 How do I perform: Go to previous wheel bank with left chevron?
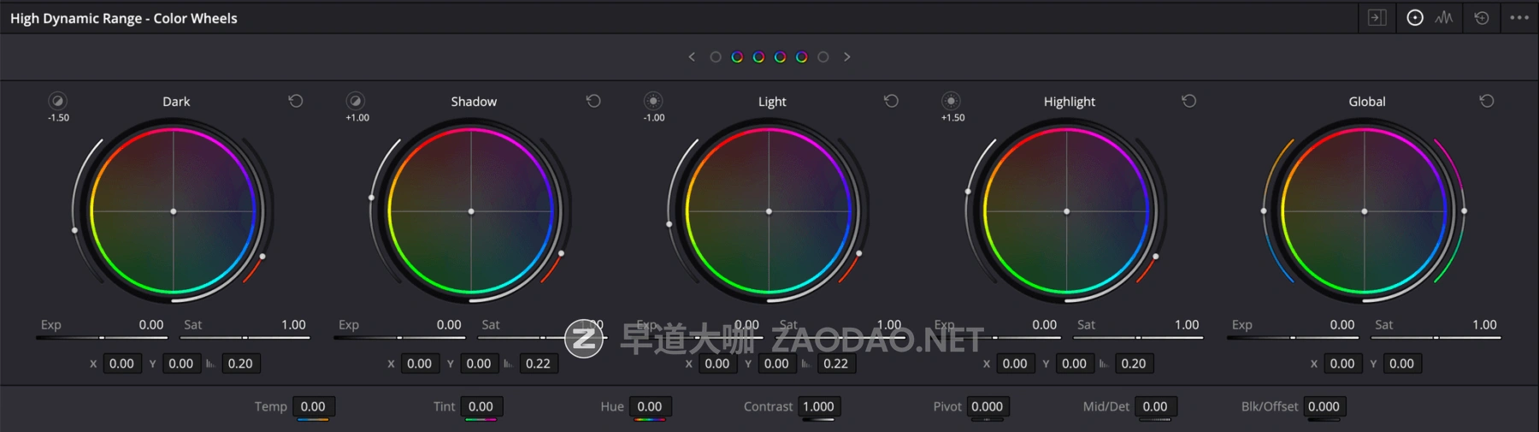[692, 57]
